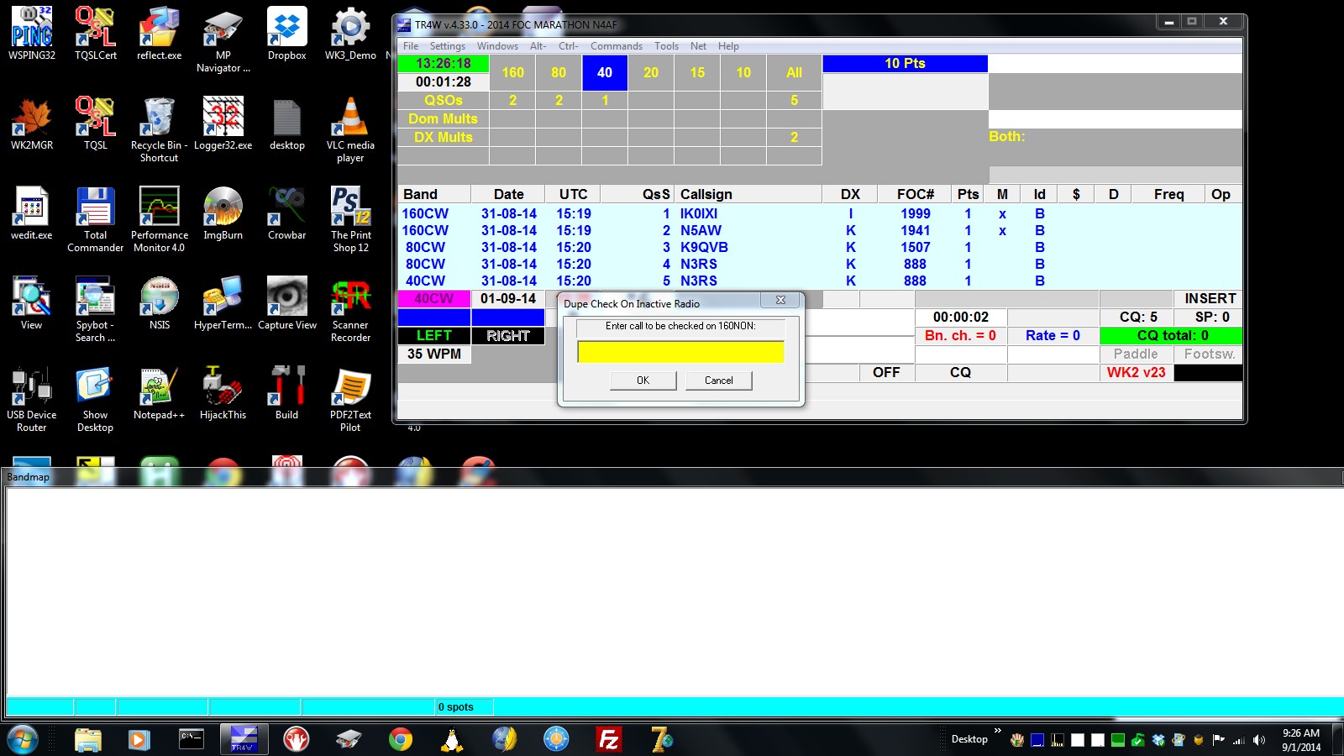Open the VLC media player icon

click(x=350, y=129)
